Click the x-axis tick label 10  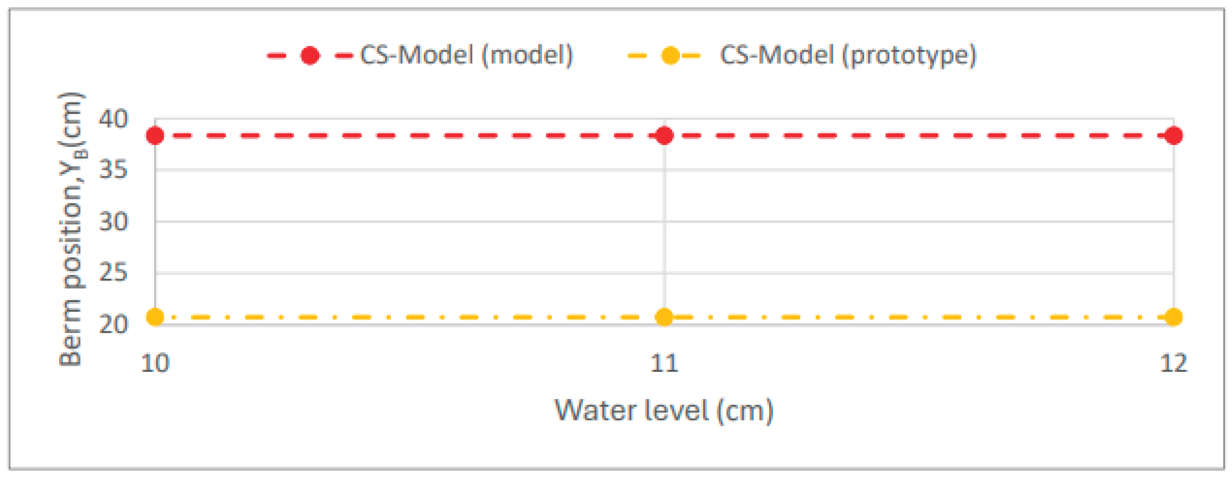(155, 363)
